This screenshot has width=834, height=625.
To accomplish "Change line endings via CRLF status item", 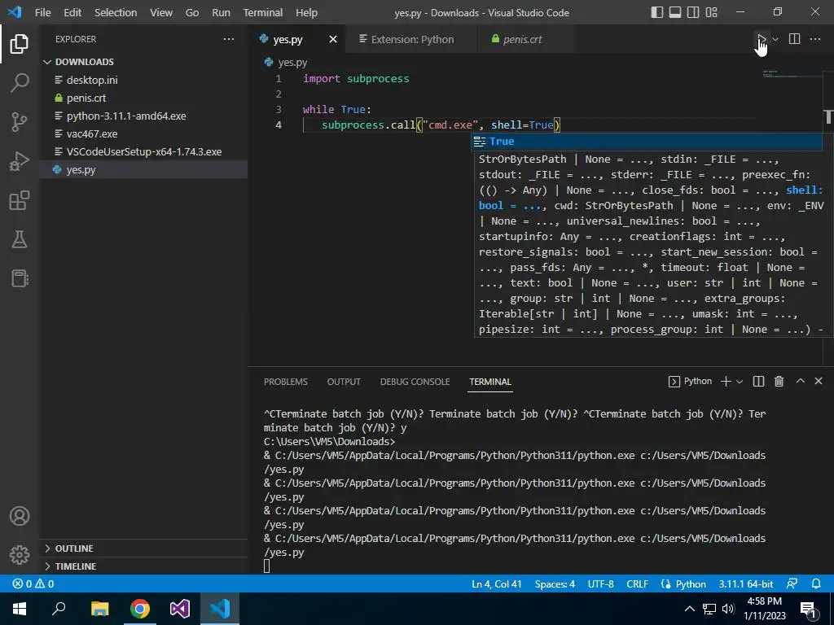I will 637,583.
